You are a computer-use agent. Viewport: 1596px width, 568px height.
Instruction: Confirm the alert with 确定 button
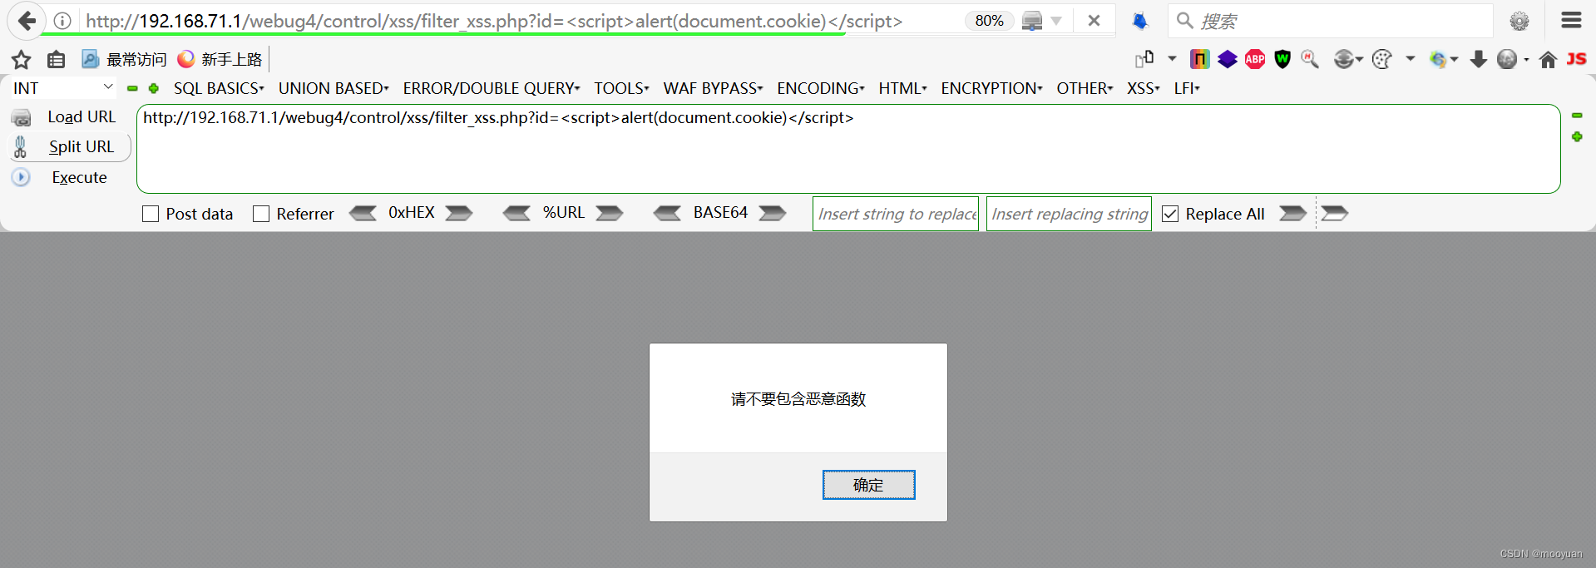[x=868, y=485]
